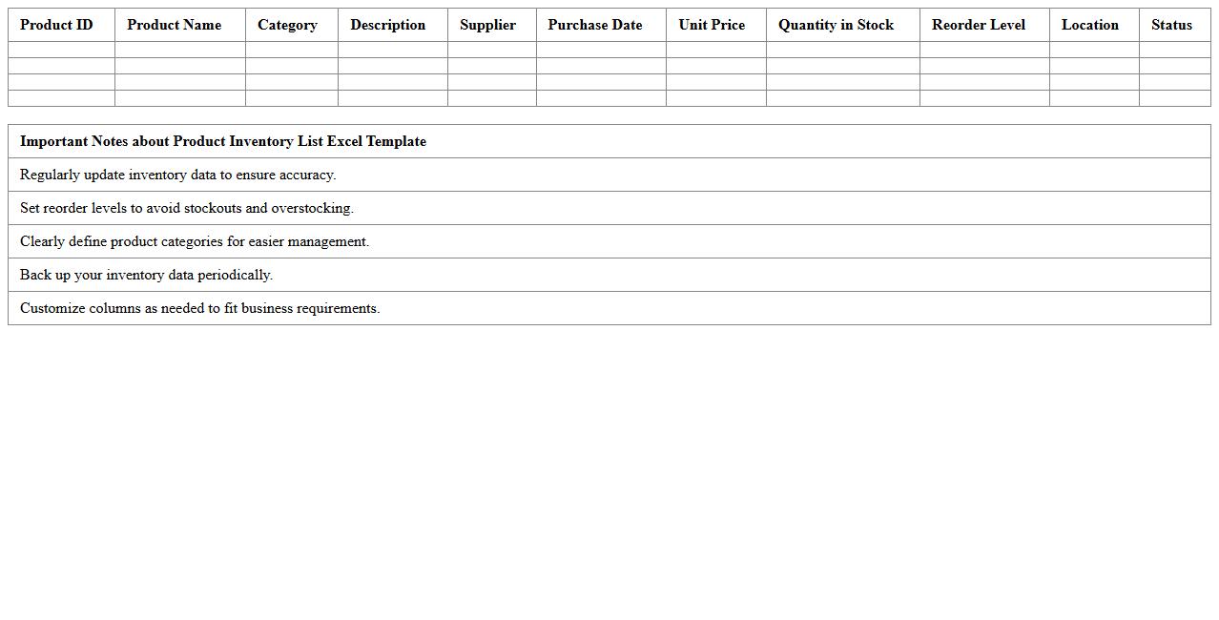
Task: Select the Description column header
Action: click(x=387, y=25)
